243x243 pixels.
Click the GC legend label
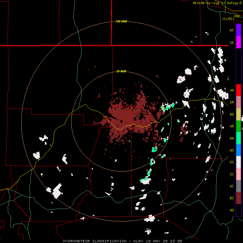[232, 186]
